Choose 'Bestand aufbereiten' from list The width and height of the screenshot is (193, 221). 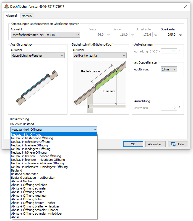25,174
